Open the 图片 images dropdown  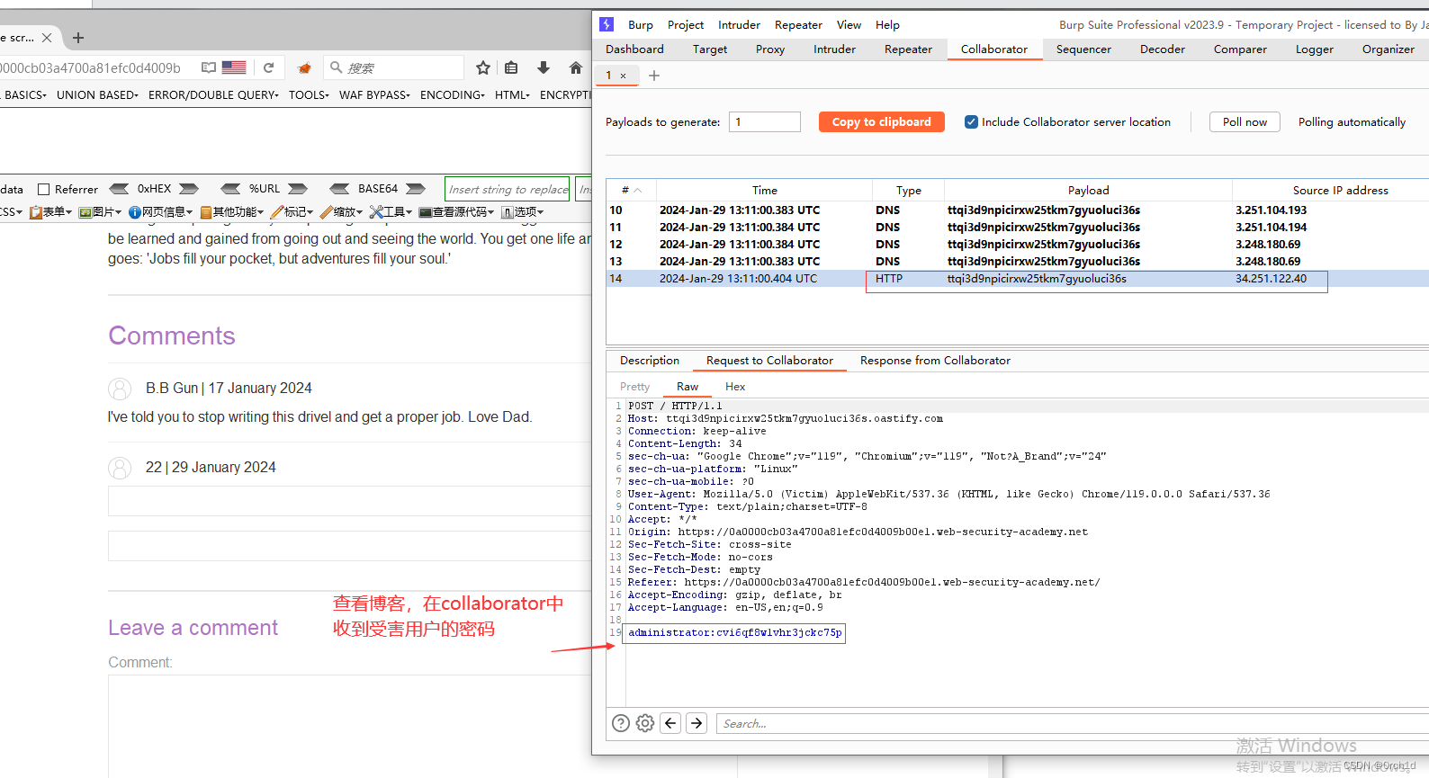point(100,212)
